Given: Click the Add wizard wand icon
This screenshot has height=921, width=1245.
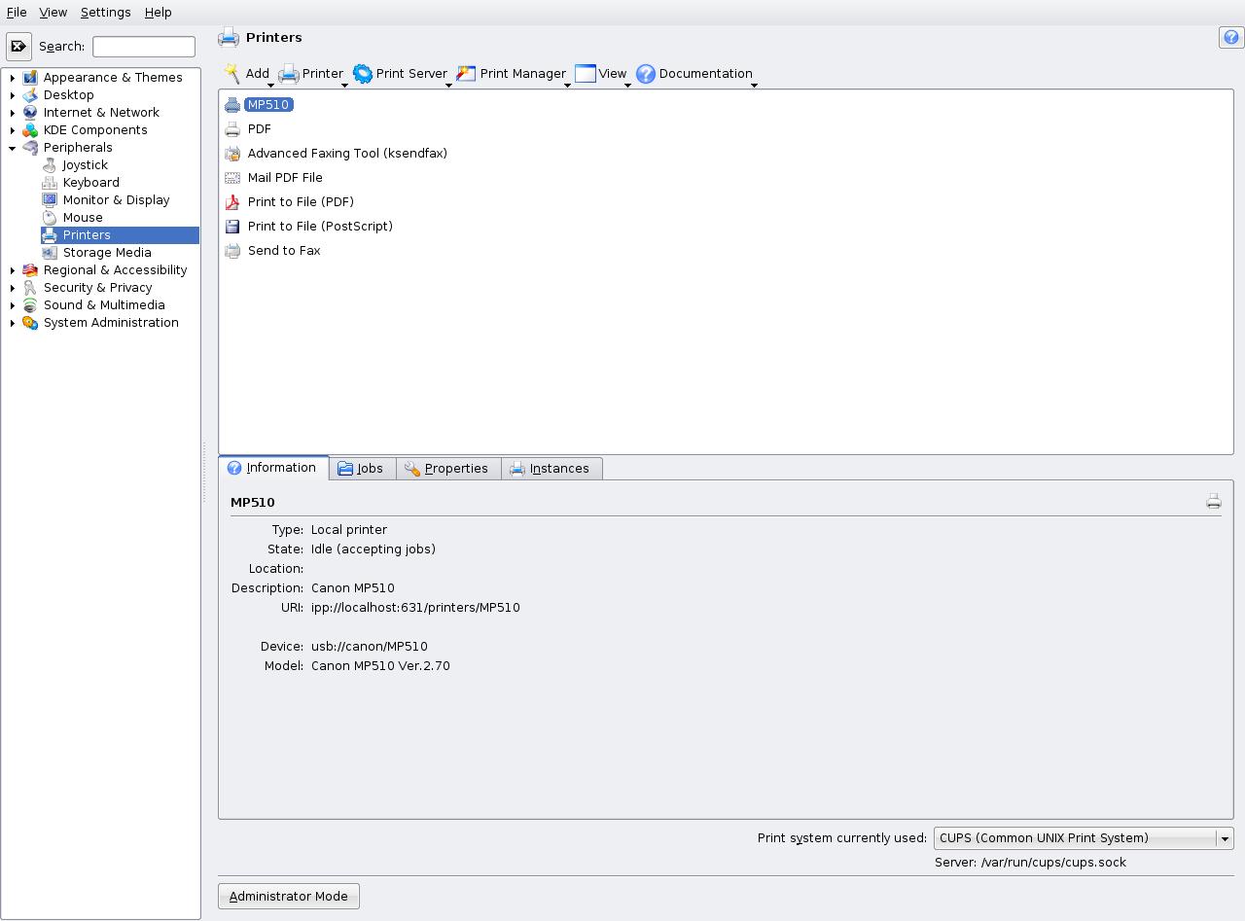Looking at the screenshot, I should 231,74.
